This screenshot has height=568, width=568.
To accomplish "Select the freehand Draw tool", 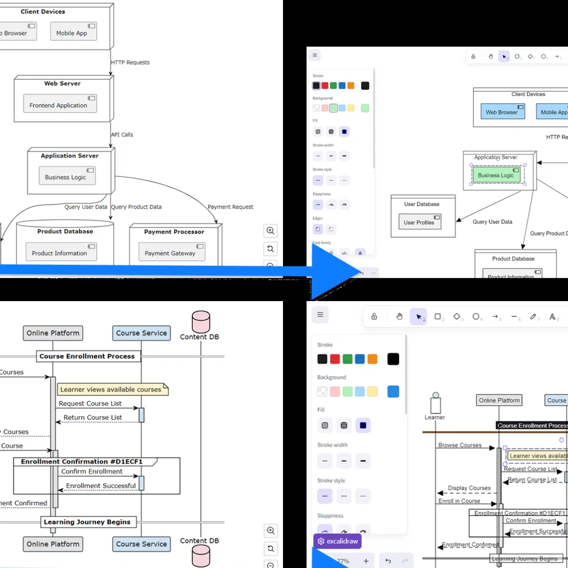I will point(534,316).
